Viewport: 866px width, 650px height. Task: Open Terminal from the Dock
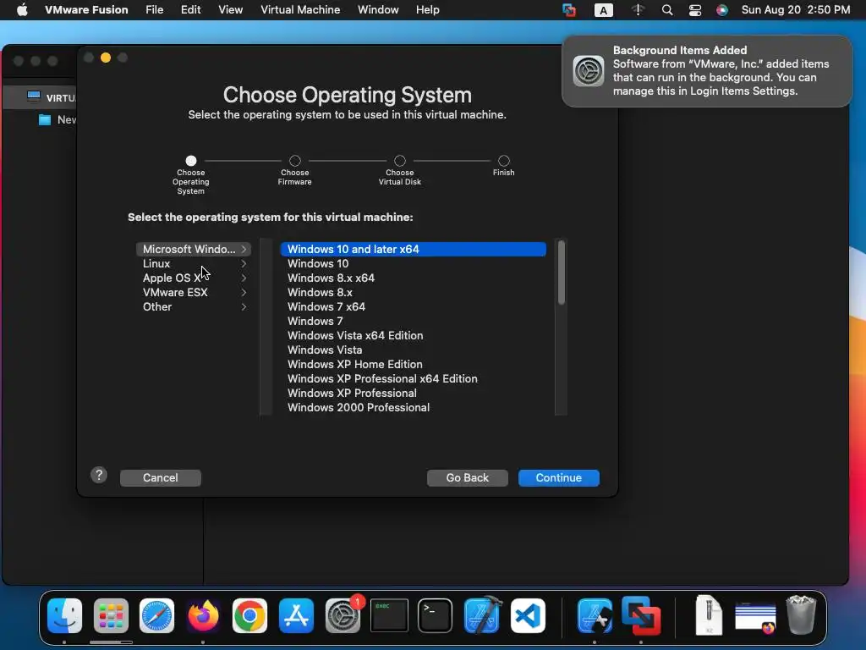pos(436,615)
